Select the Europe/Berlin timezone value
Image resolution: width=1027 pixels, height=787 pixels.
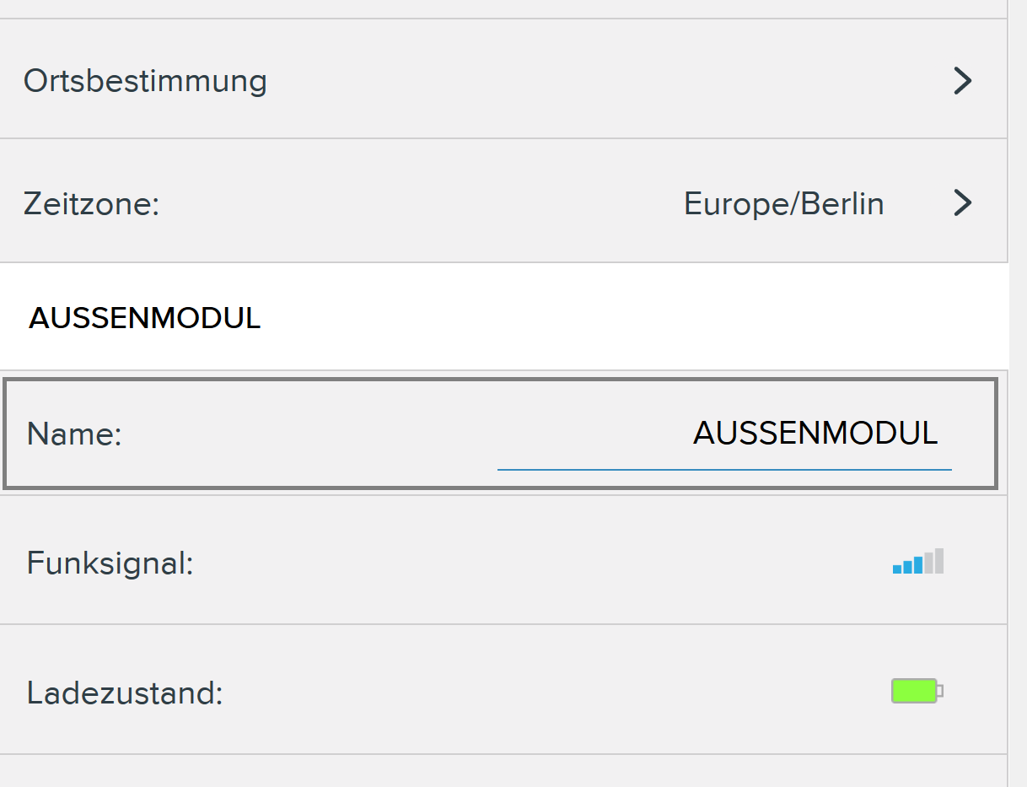click(783, 204)
